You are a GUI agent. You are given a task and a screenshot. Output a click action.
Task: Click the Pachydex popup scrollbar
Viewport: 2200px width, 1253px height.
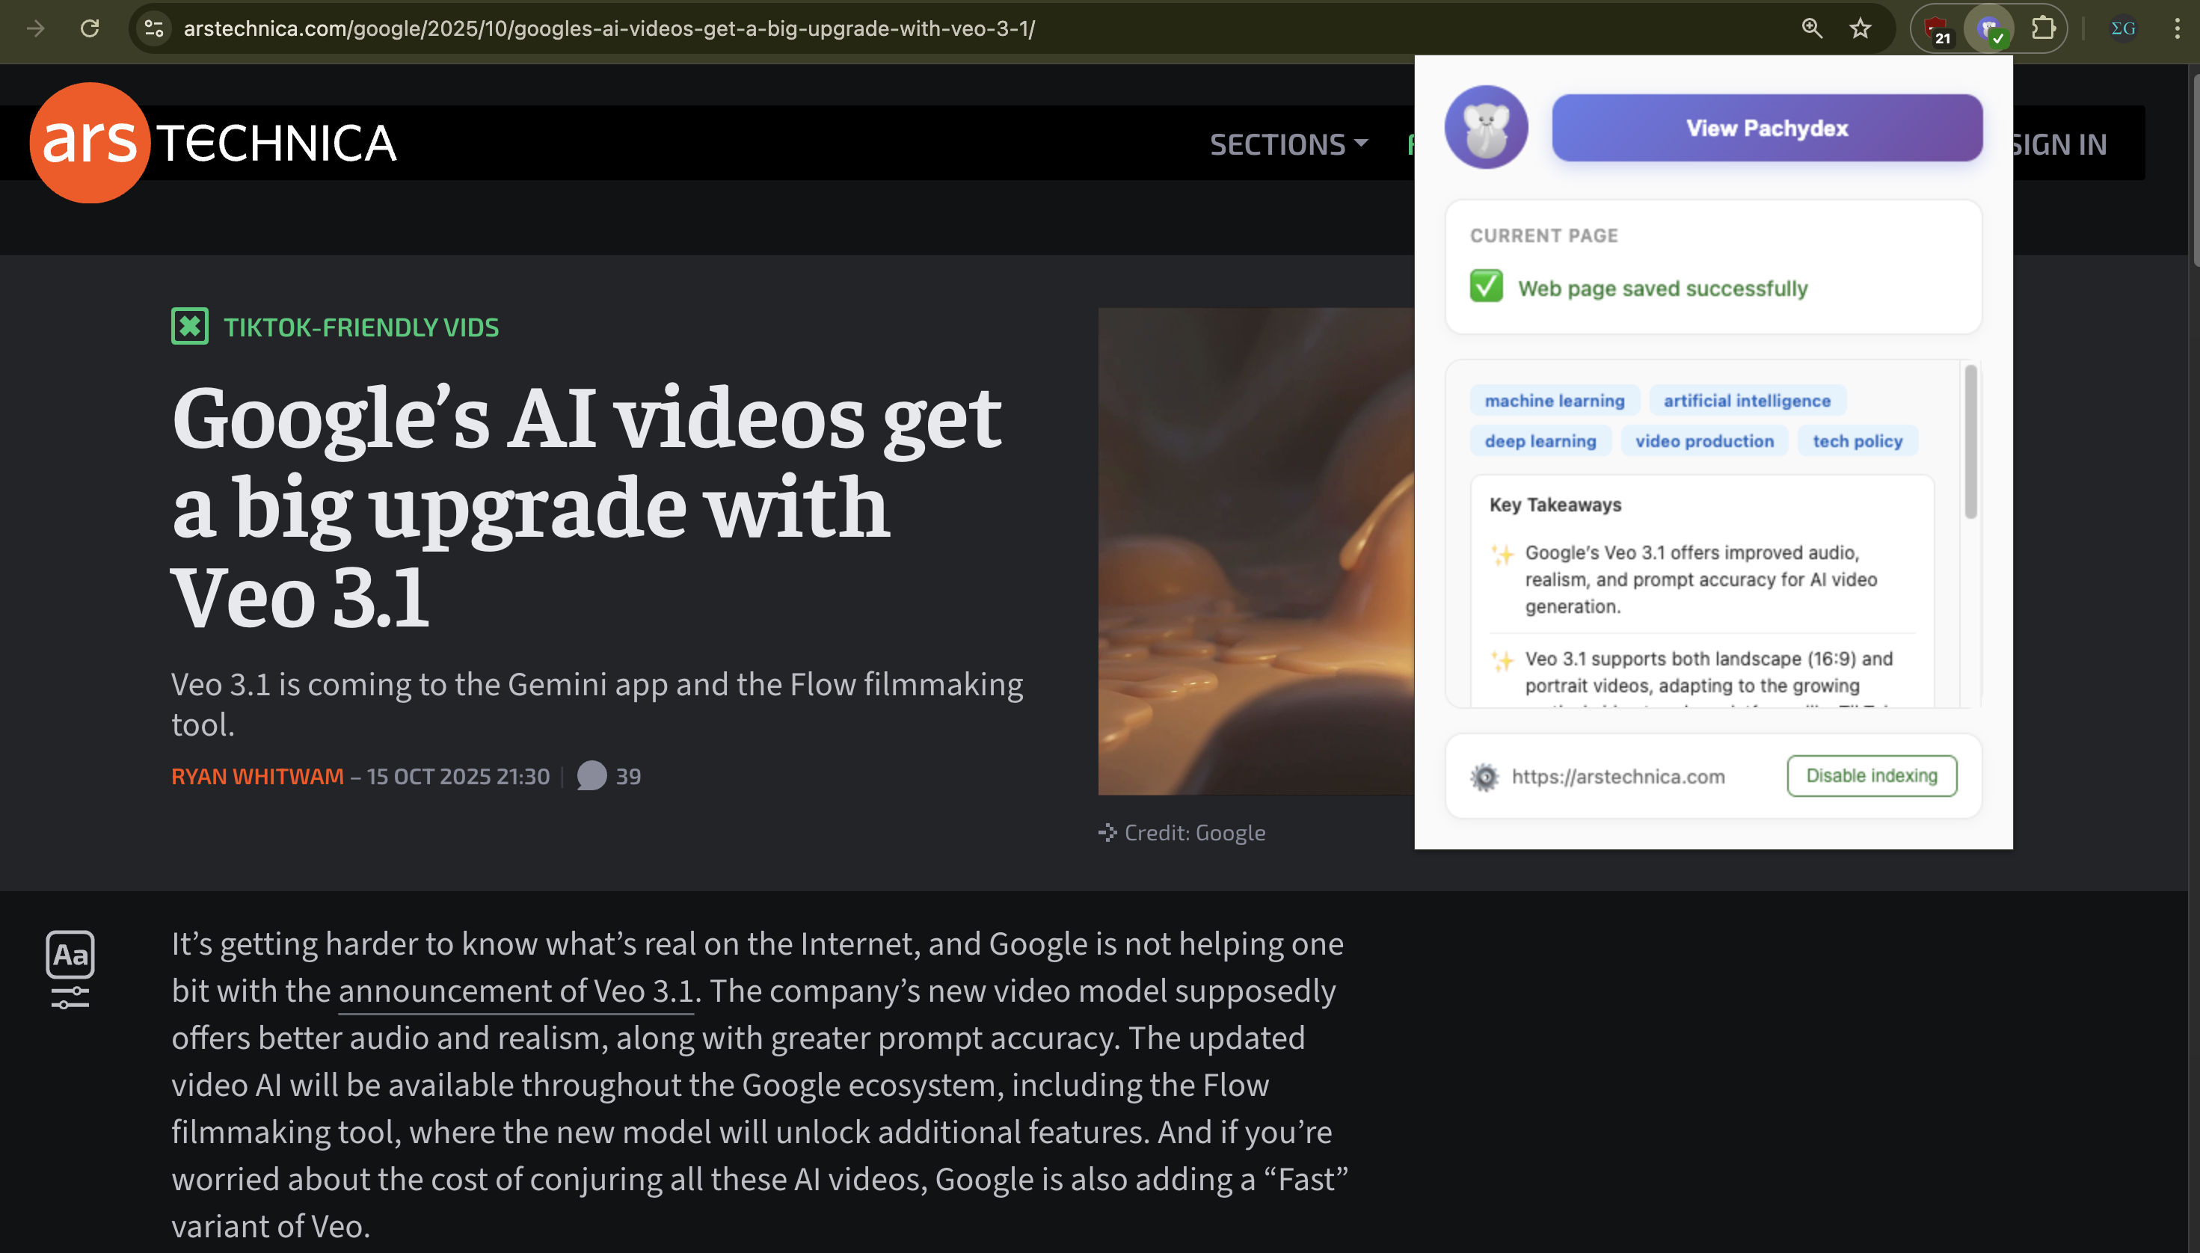point(1970,443)
